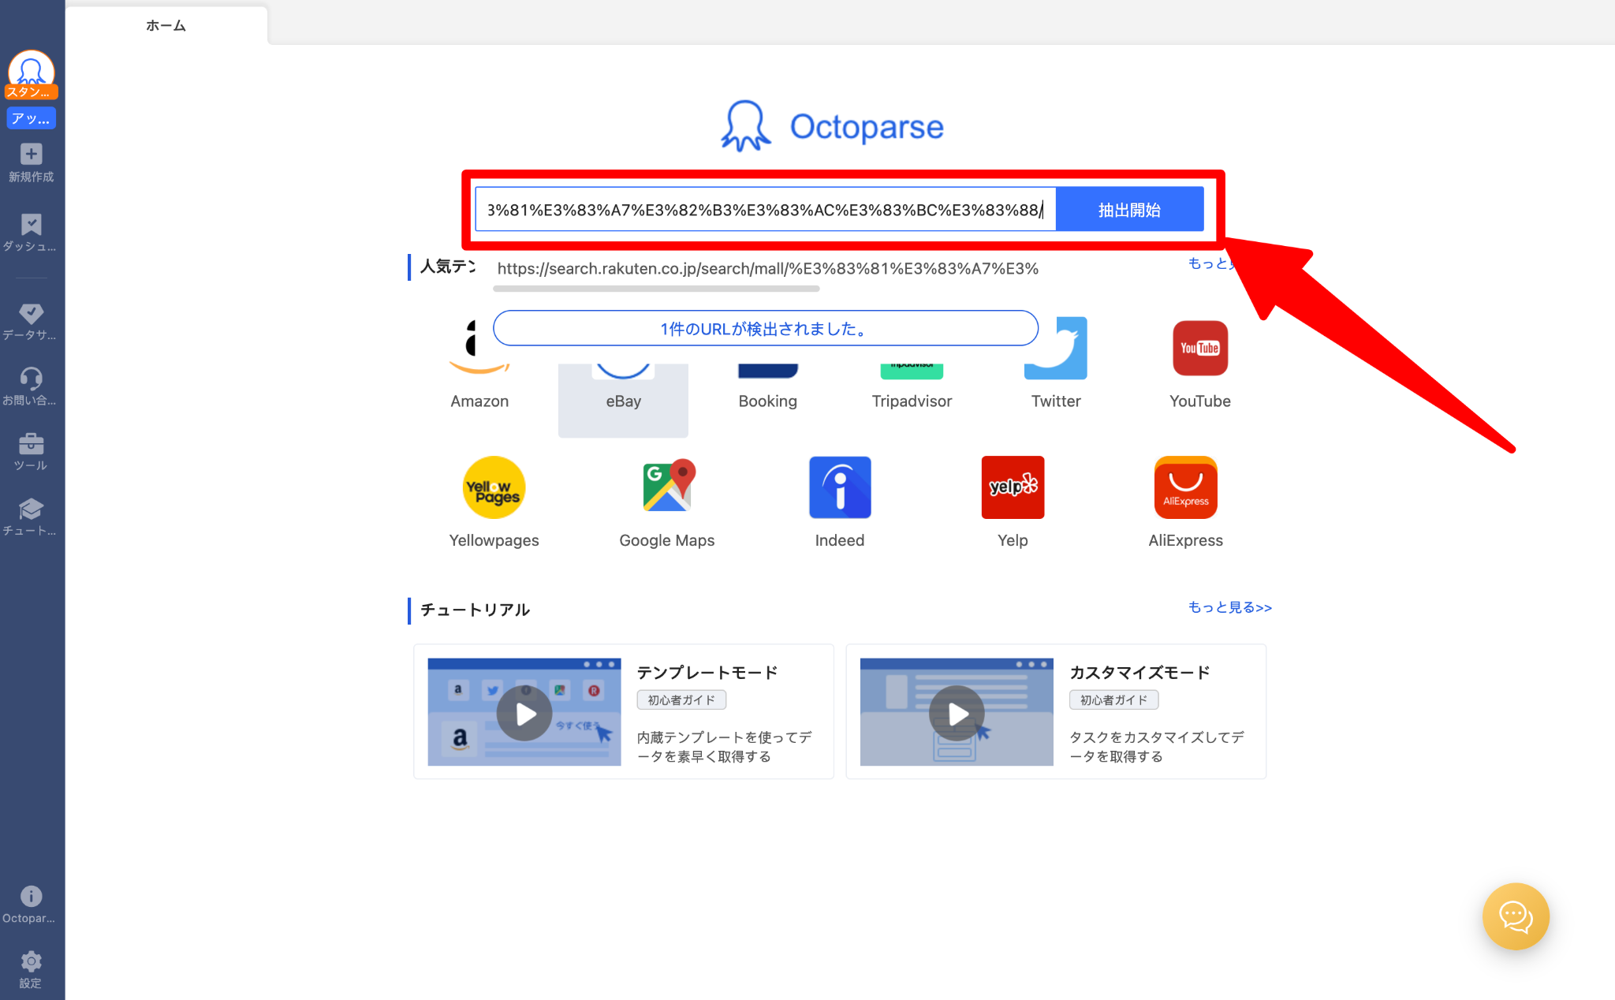Switch to the ホーム tab
The height and width of the screenshot is (1000, 1615).
pos(166,25)
